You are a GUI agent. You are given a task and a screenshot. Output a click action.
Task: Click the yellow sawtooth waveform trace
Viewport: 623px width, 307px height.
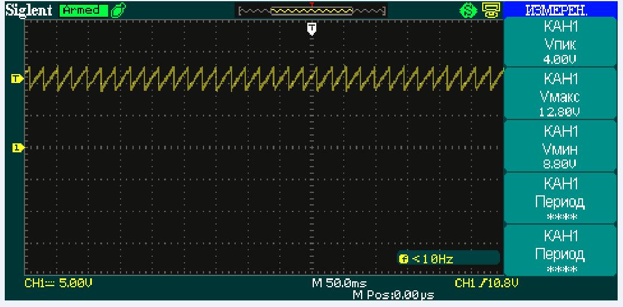[264, 78]
